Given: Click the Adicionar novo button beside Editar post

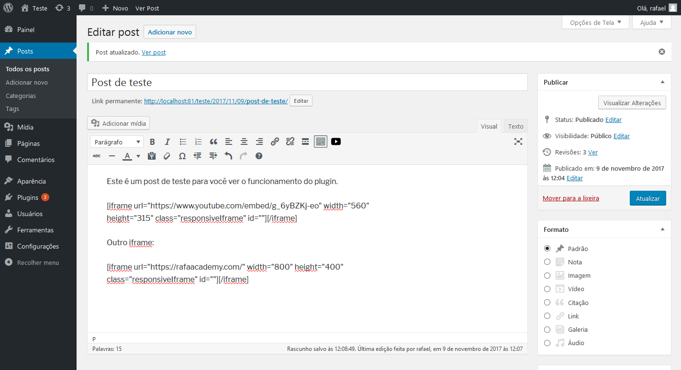Looking at the screenshot, I should click(x=170, y=32).
